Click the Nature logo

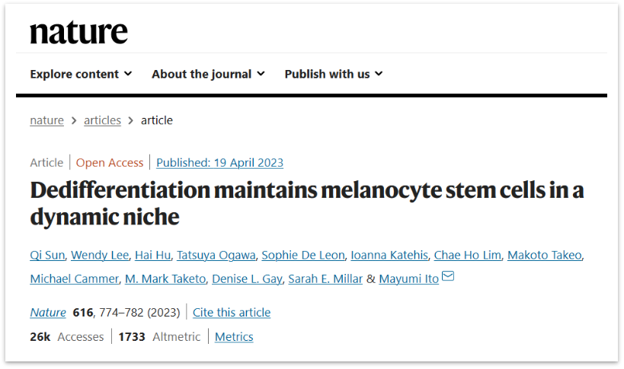78,32
